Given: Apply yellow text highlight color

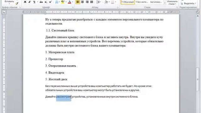Looking at the screenshot, I should (63, 2).
